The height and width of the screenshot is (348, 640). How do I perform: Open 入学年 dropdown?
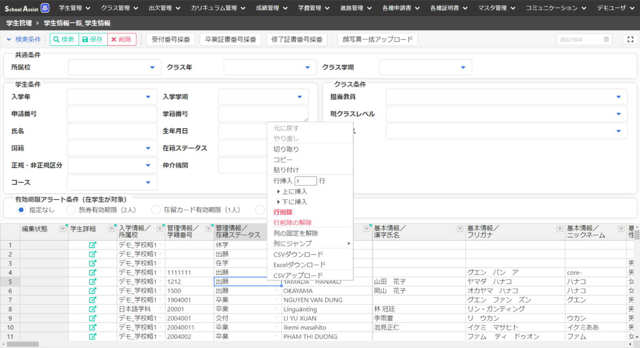(112, 97)
